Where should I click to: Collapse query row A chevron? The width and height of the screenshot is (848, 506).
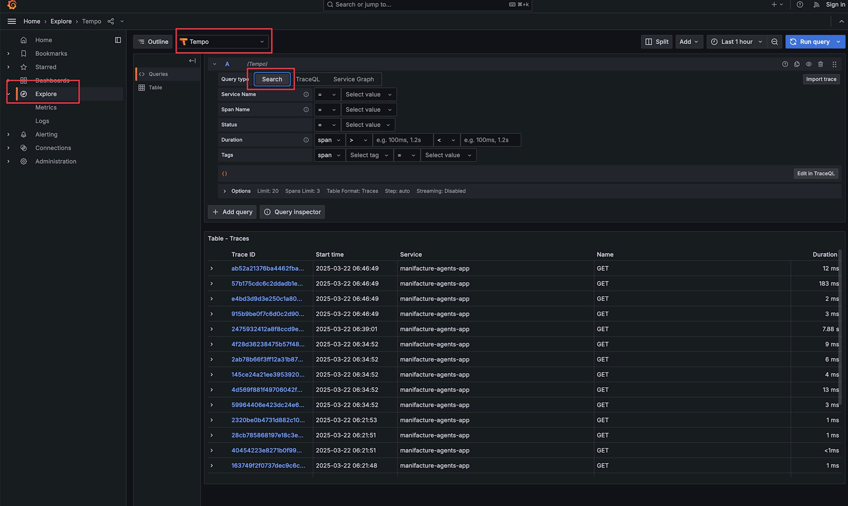click(x=215, y=64)
